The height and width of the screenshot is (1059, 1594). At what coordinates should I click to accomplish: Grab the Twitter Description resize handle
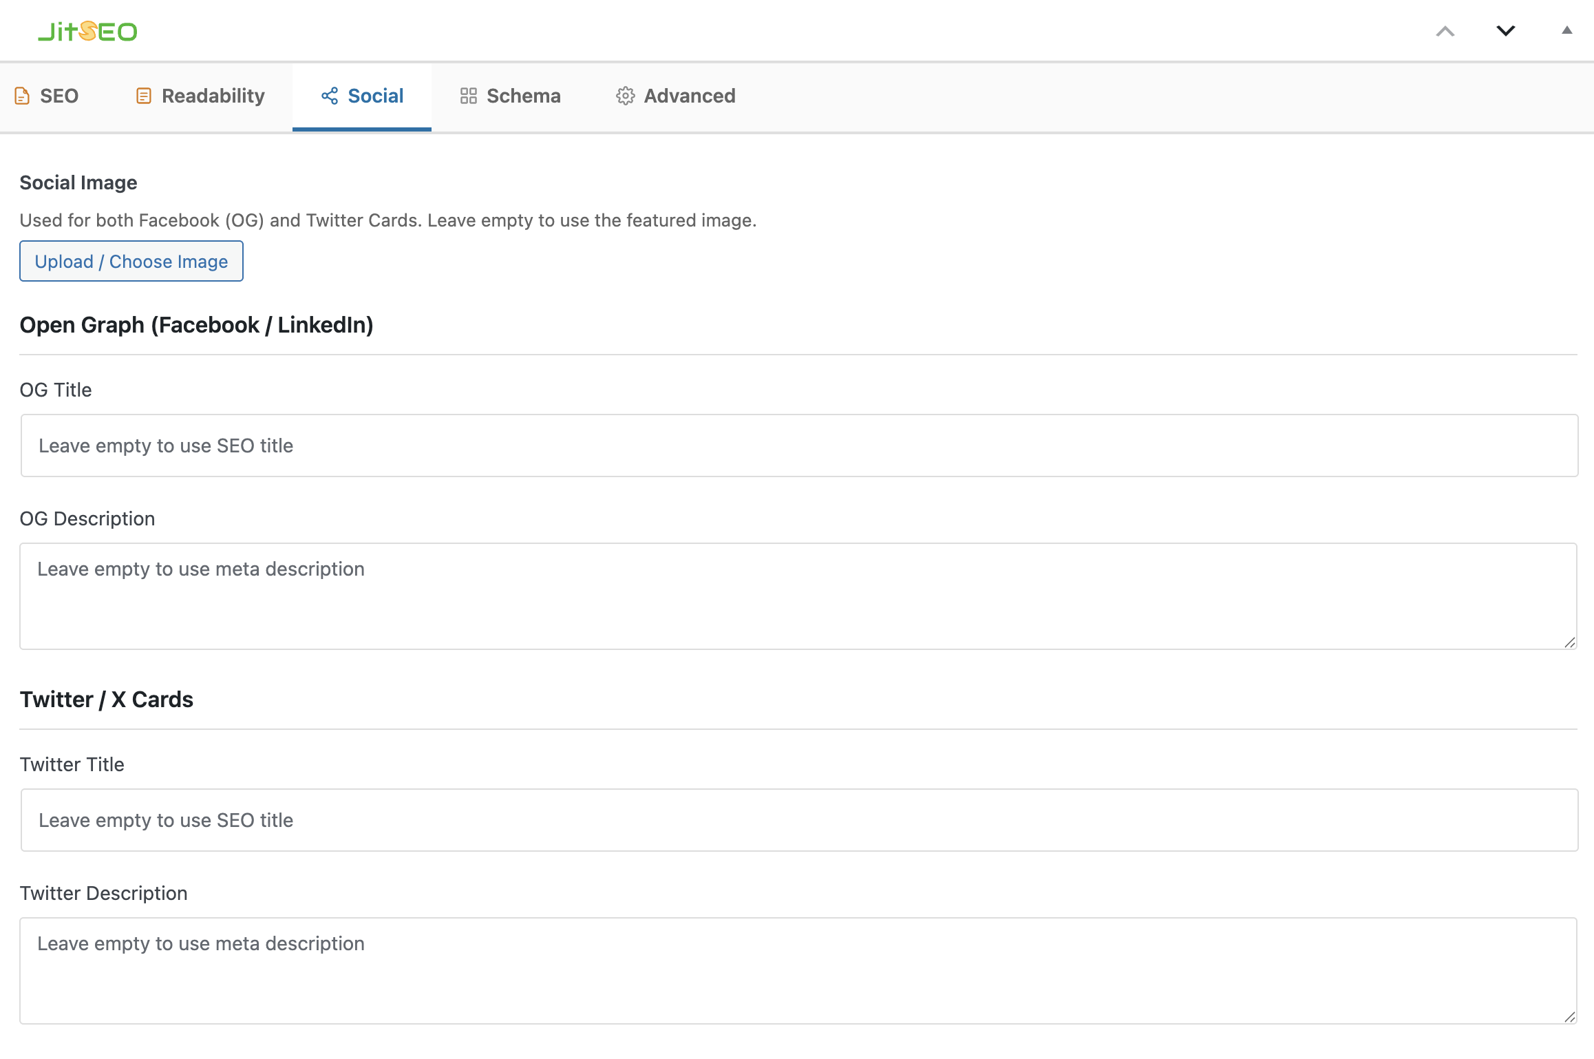click(x=1569, y=1017)
